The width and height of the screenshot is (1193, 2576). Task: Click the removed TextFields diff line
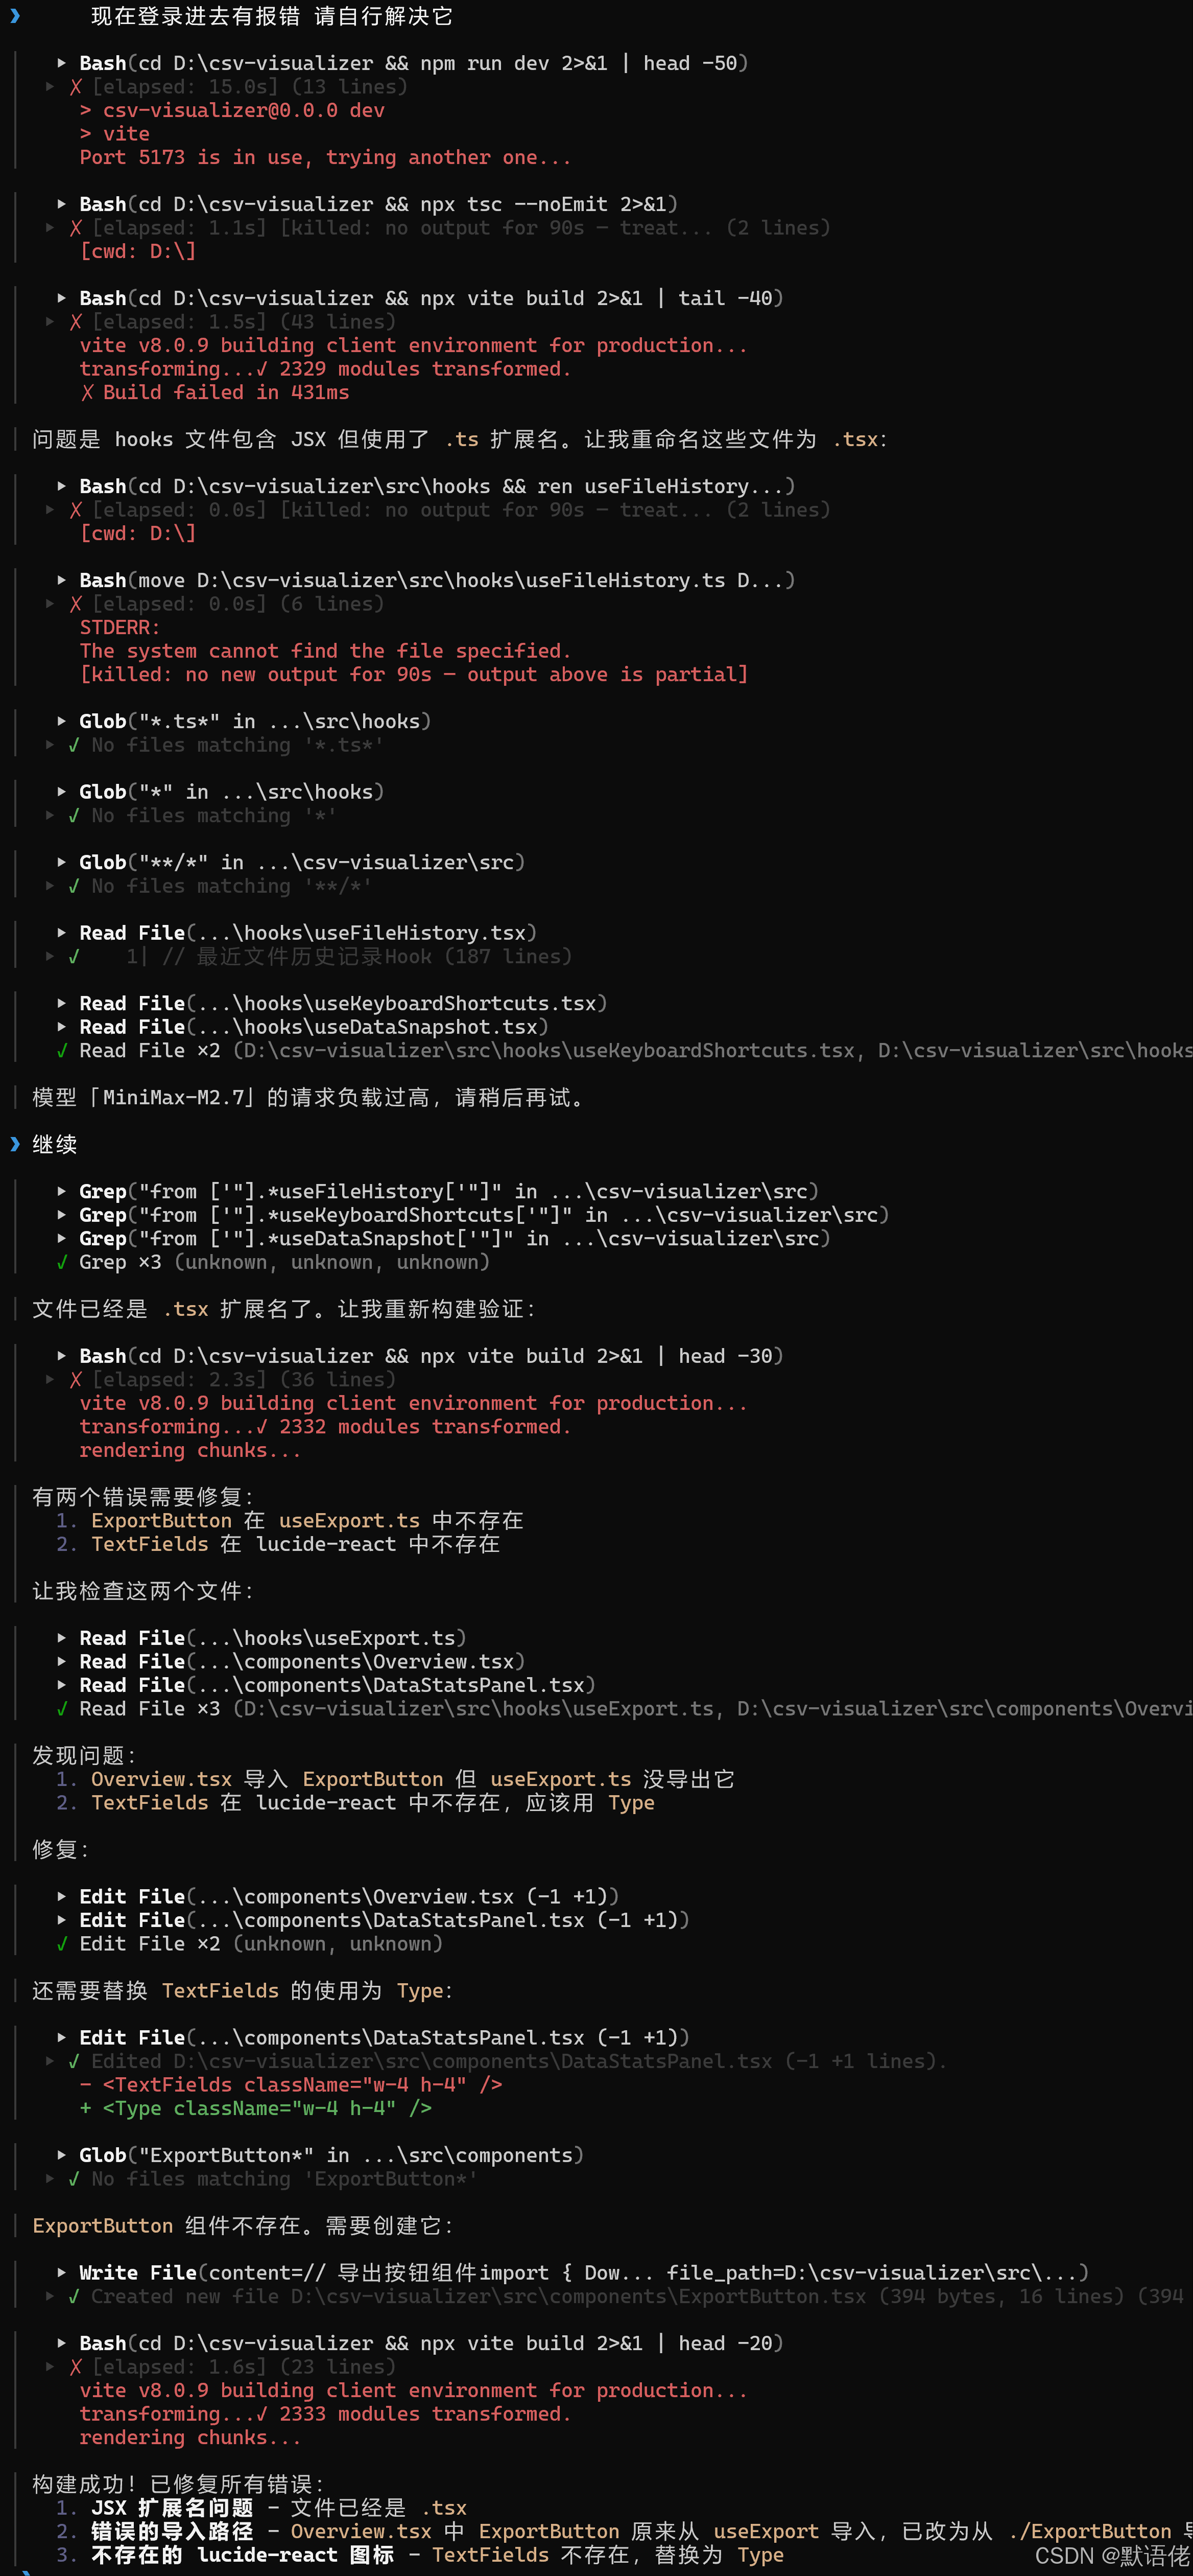point(291,2084)
